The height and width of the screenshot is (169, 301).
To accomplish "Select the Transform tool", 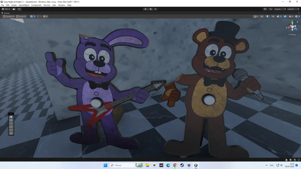I will [x=11, y=133].
